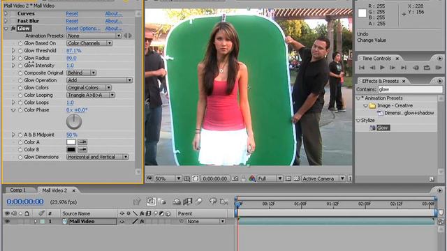Open the Parent None dropdown

pyautogui.click(x=205, y=222)
